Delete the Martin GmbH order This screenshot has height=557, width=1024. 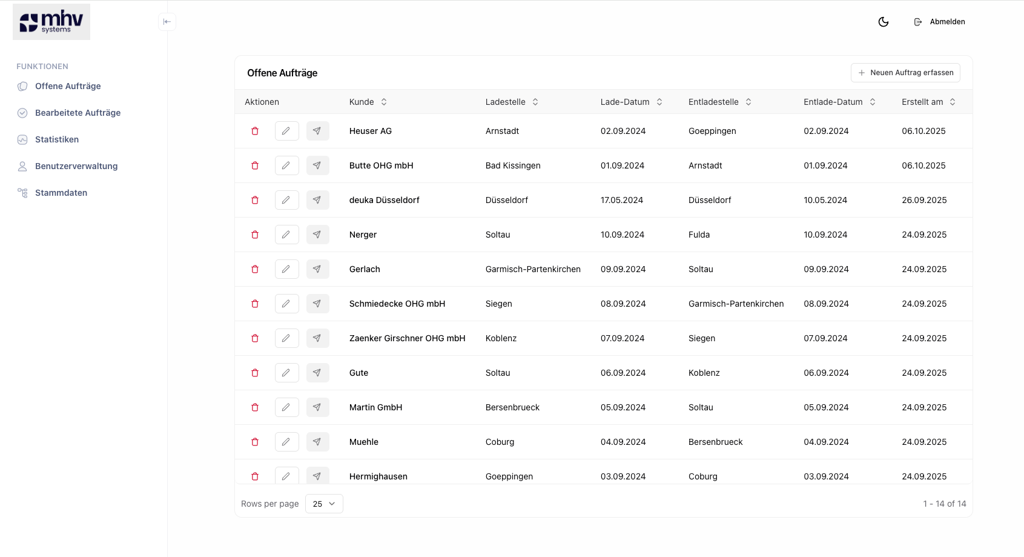click(x=255, y=407)
